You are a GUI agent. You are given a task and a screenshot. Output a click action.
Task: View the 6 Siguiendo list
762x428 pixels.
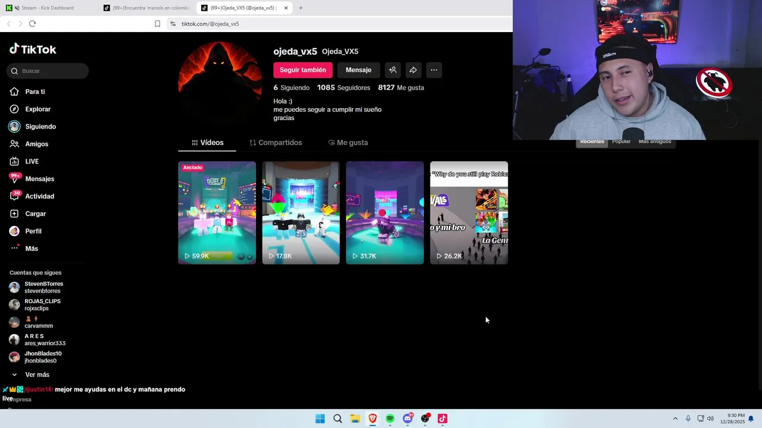291,87
